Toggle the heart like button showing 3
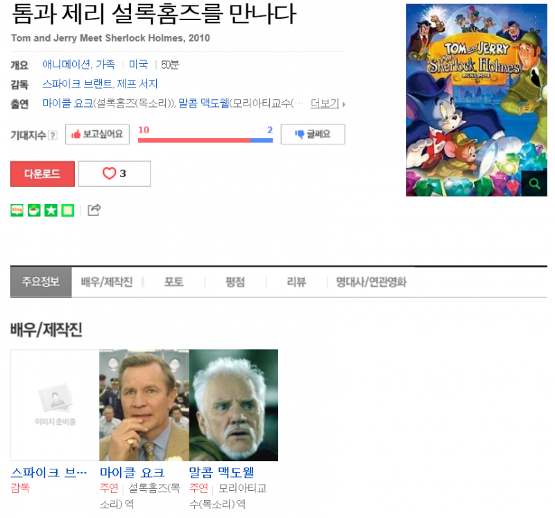This screenshot has width=555, height=518. (x=114, y=174)
